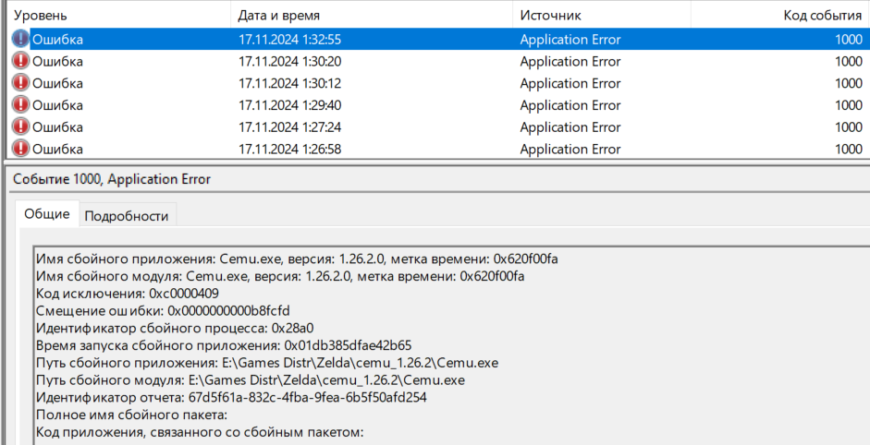Select the Ошибка level text in the 1:30:12 row
870x445 pixels.
point(57,83)
